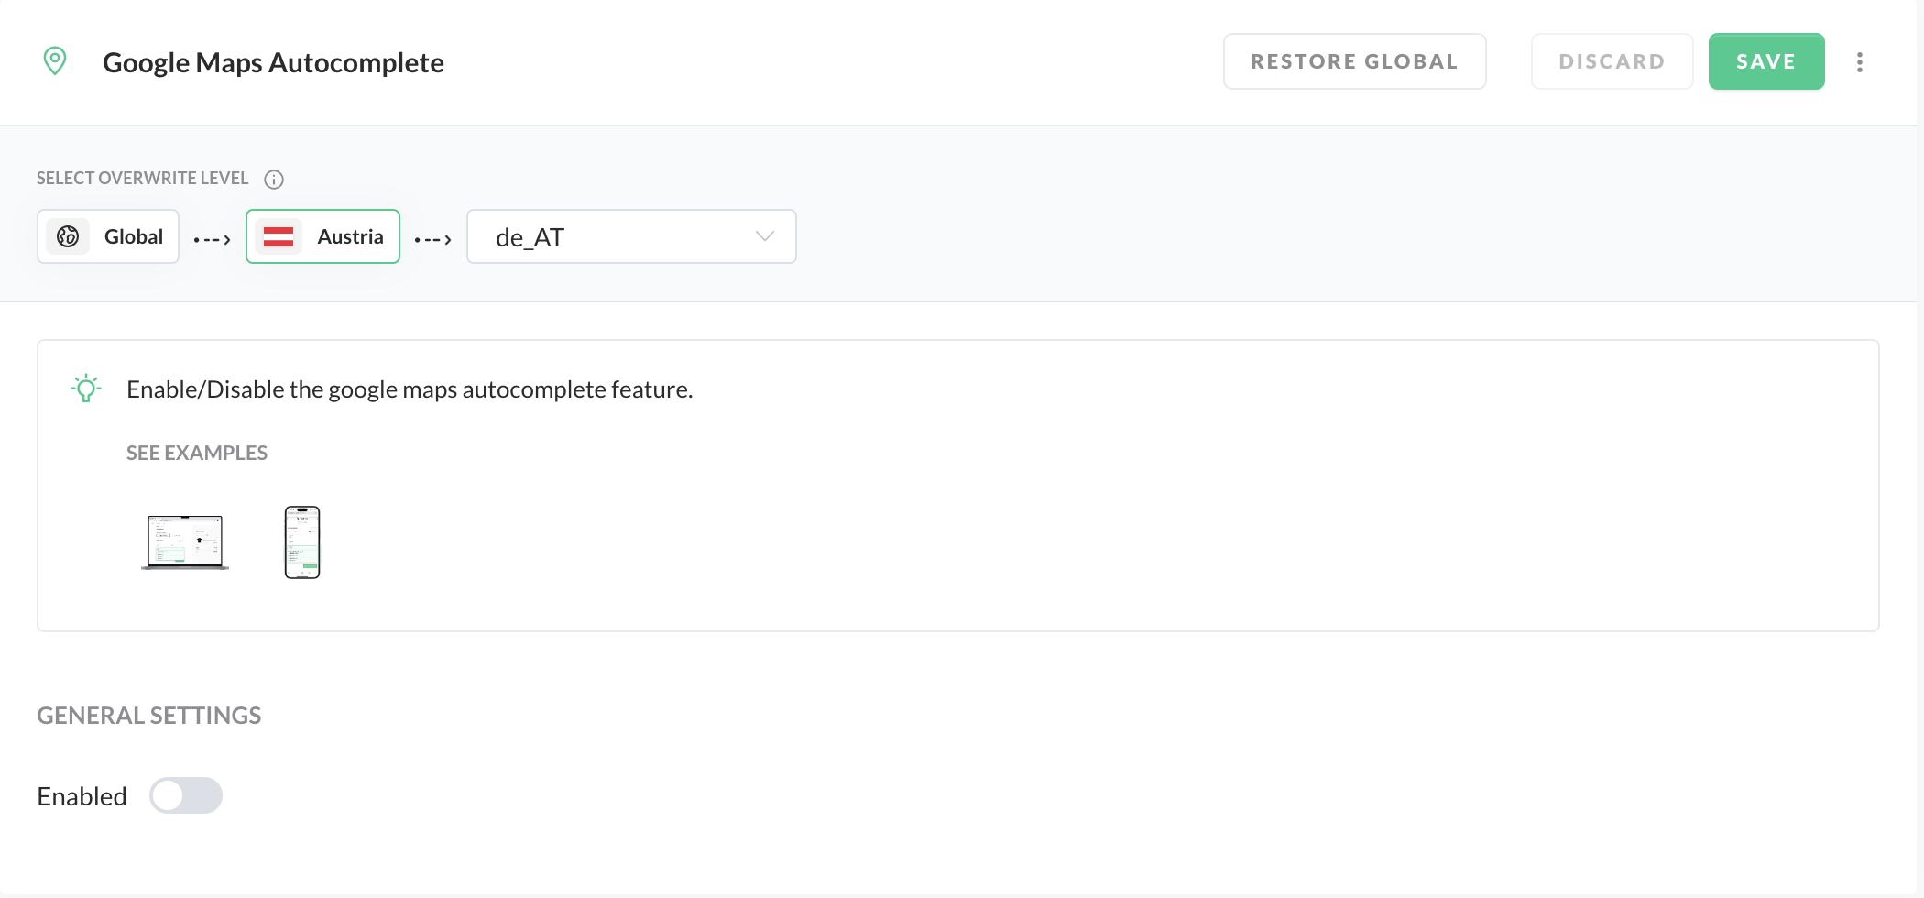Click the map pin icon beside the title
This screenshot has height=898, width=1924.
(x=55, y=61)
